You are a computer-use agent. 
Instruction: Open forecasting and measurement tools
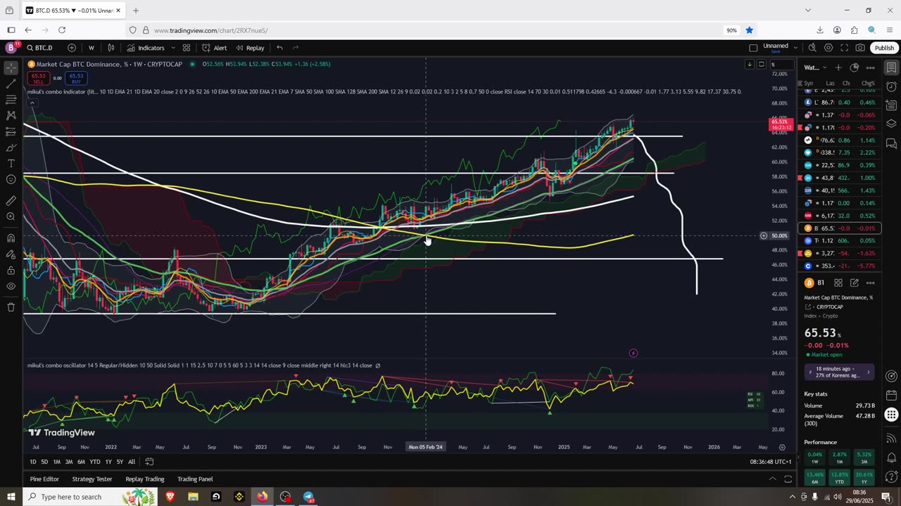11,131
